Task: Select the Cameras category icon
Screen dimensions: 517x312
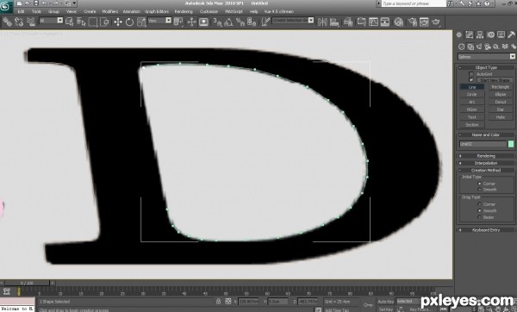Action: pyautogui.click(x=488, y=47)
